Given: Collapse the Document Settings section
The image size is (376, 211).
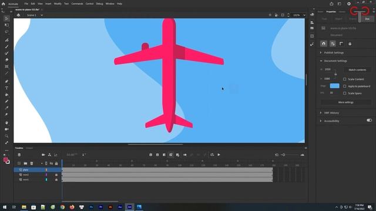Looking at the screenshot, I should [321, 61].
